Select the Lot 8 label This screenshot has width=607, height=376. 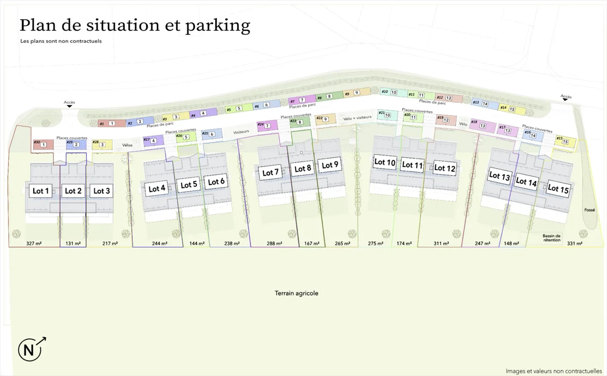click(x=302, y=169)
